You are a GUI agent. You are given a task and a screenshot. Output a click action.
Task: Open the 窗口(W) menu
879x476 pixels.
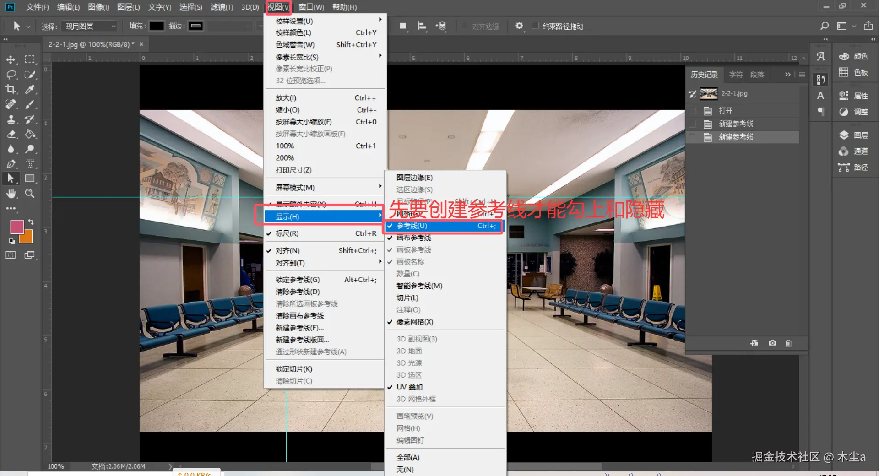coord(311,7)
